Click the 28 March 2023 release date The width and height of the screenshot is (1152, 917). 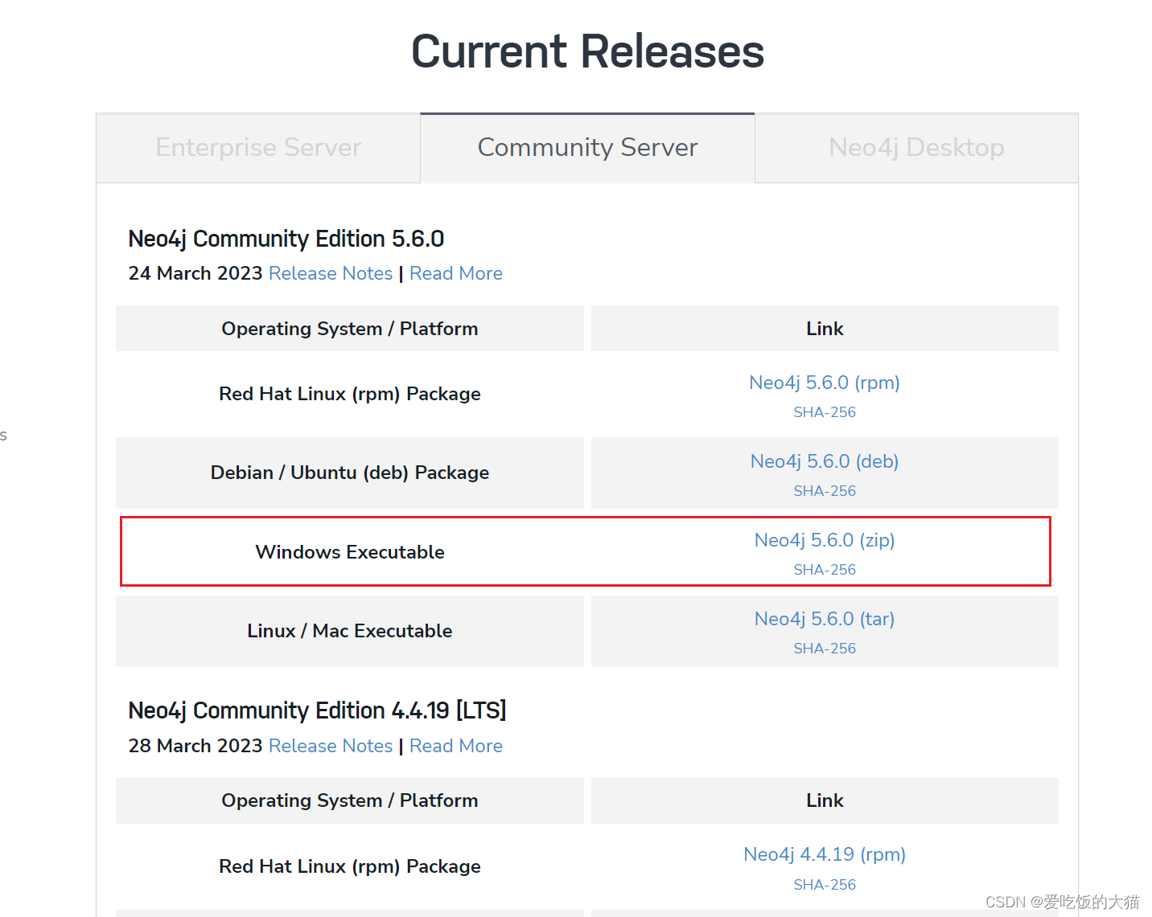tap(195, 746)
